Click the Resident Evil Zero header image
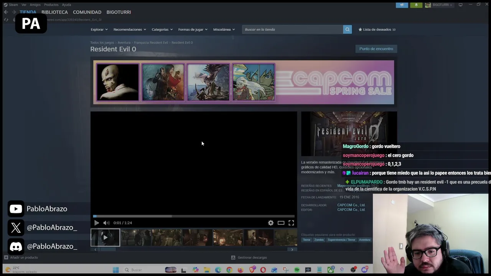 tap(349, 133)
